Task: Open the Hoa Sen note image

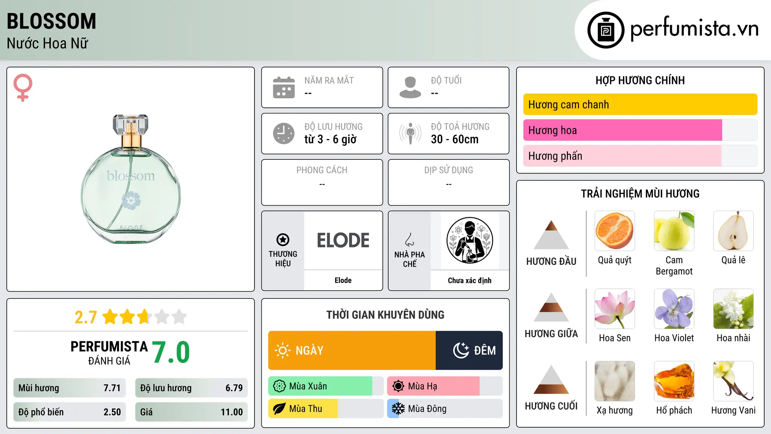Action: pos(615,309)
